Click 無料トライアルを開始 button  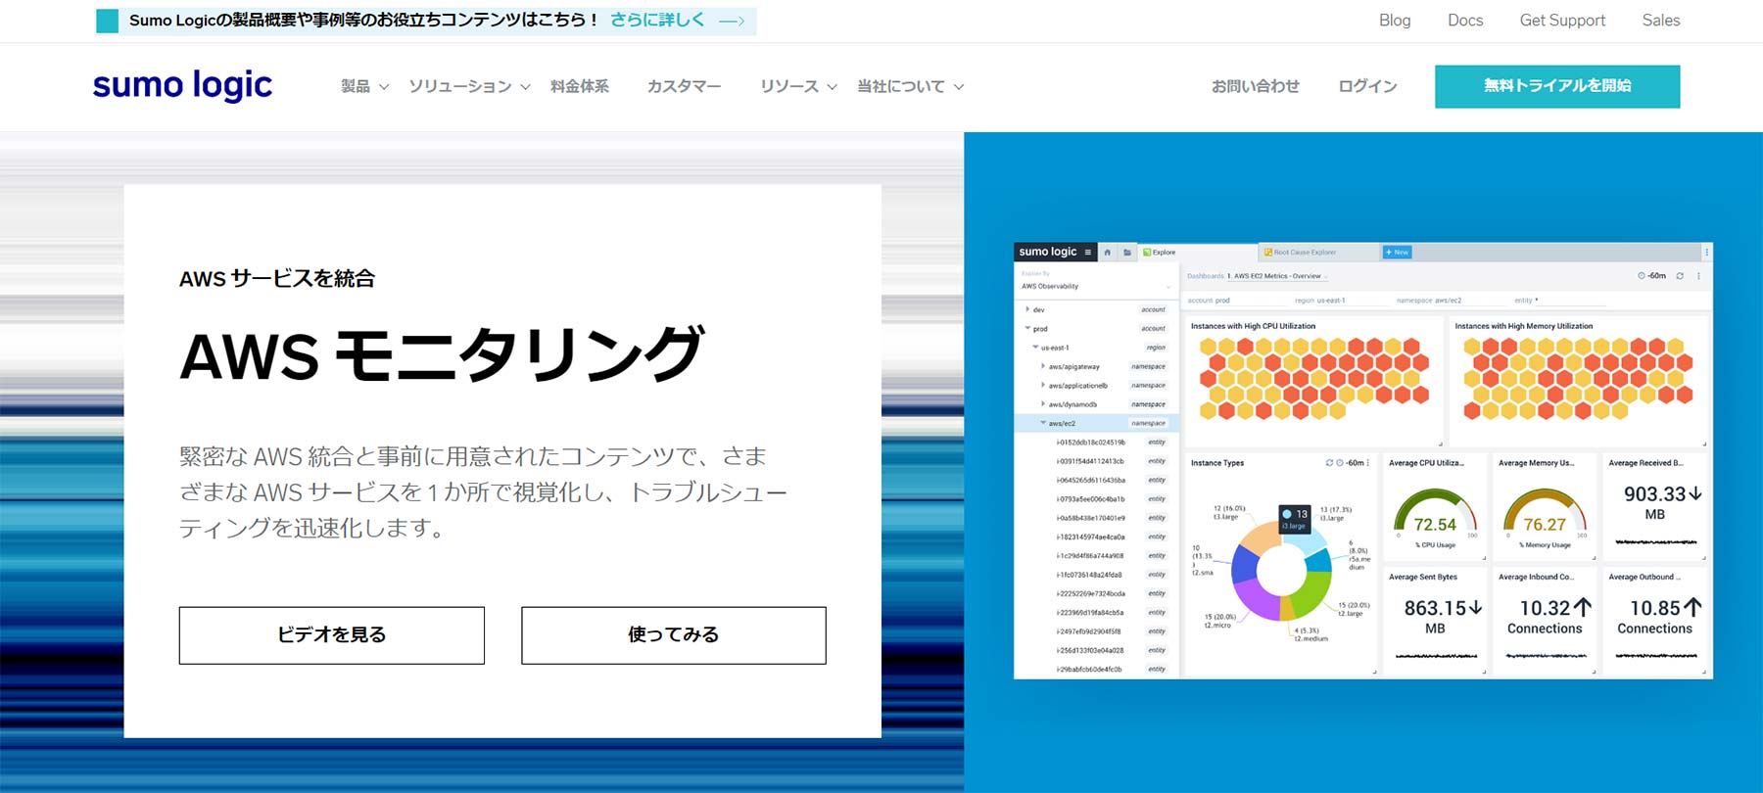point(1557,86)
